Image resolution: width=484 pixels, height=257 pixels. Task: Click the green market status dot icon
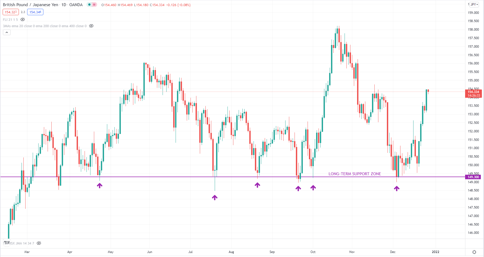coord(89,5)
